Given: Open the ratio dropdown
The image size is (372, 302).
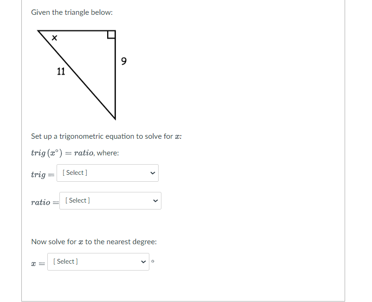Looking at the screenshot, I should pos(110,200).
